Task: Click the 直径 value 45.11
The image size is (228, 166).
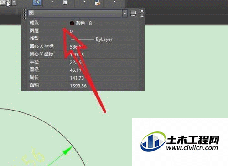Action: coord(76,70)
